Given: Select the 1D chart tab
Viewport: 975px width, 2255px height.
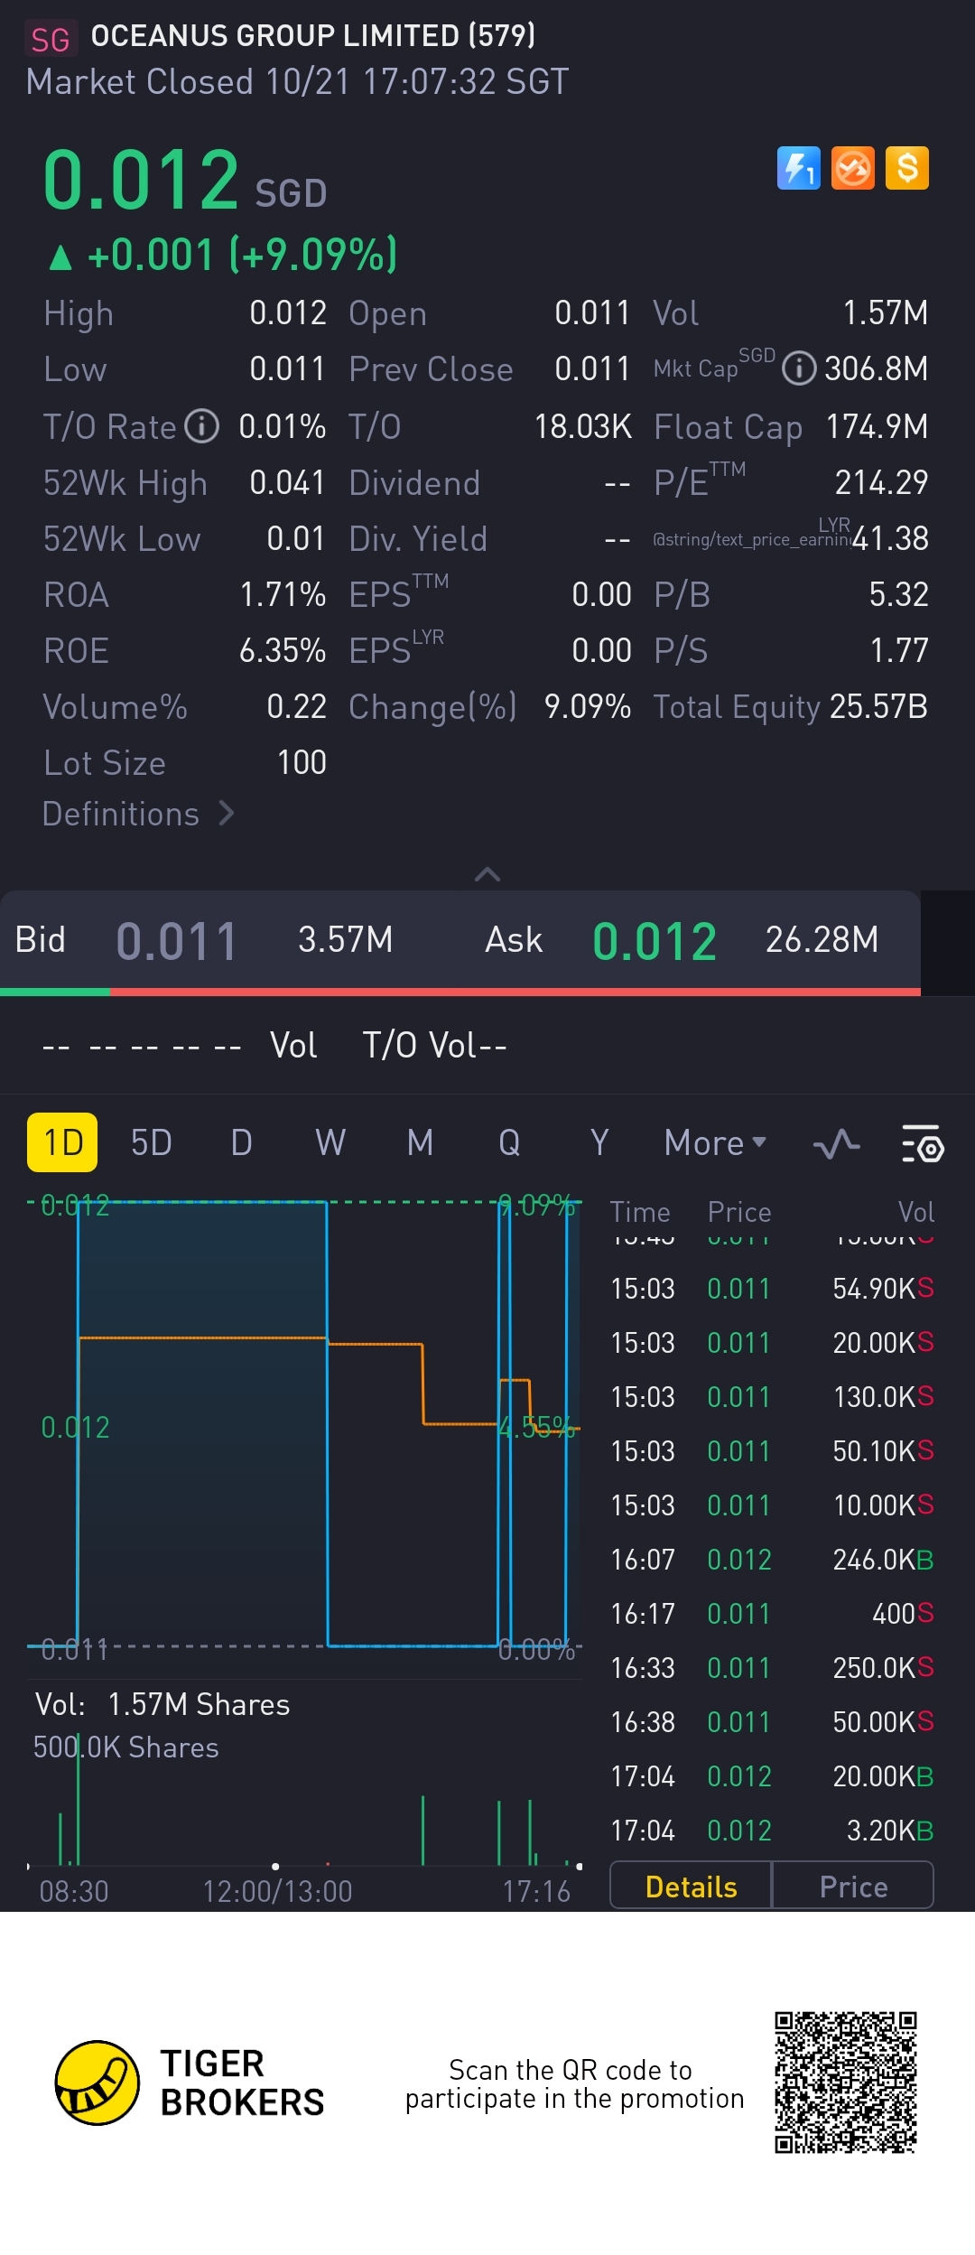Looking at the screenshot, I should tap(62, 1142).
